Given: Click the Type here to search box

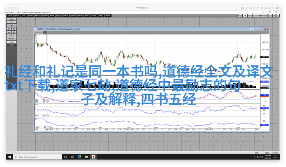Looking at the screenshot, I should click(x=38, y=157).
